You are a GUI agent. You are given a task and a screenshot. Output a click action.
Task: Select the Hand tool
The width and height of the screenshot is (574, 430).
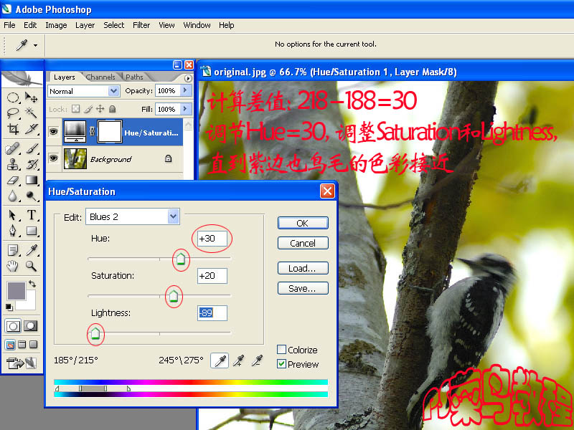(x=13, y=266)
